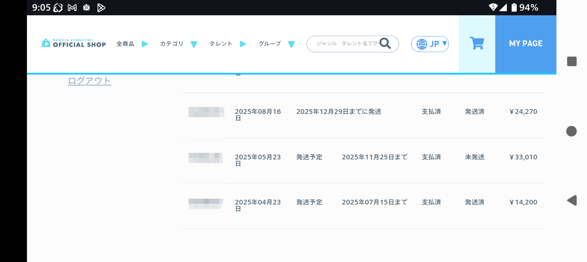Click the hololive Official Shop logo
The image size is (587, 262).
click(74, 43)
